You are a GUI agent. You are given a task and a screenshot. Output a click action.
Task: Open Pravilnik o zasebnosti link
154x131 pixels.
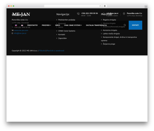[x=55, y=51]
